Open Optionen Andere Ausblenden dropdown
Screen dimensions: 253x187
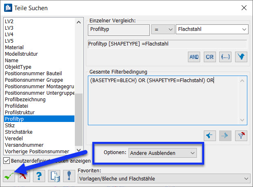coord(163,153)
